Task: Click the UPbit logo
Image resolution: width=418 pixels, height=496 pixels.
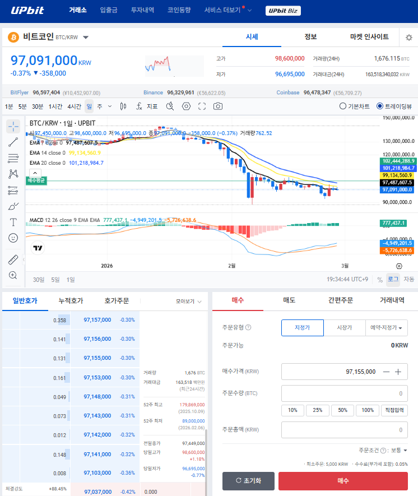Action: [27, 11]
